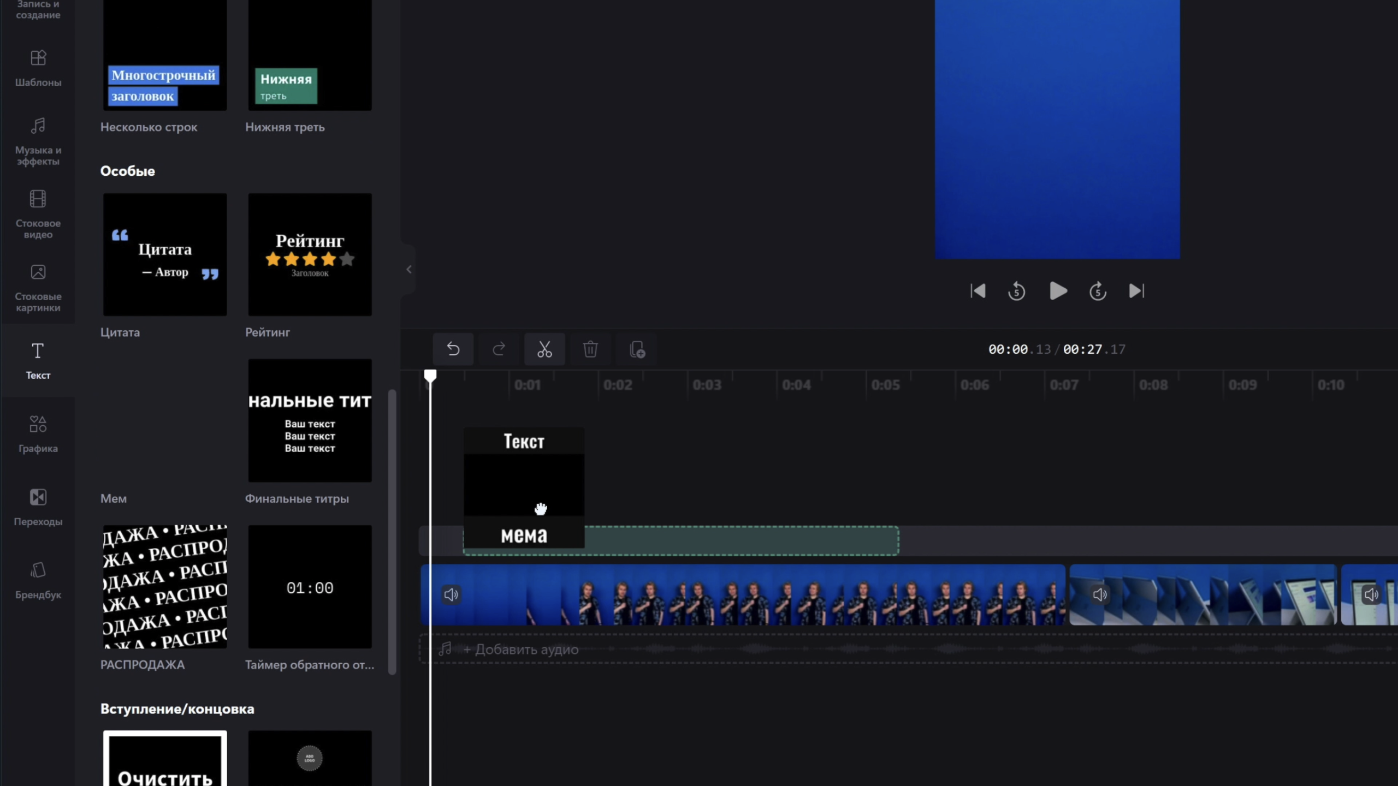Open the Шаблоны sidebar section
1398x786 pixels.
(x=38, y=68)
